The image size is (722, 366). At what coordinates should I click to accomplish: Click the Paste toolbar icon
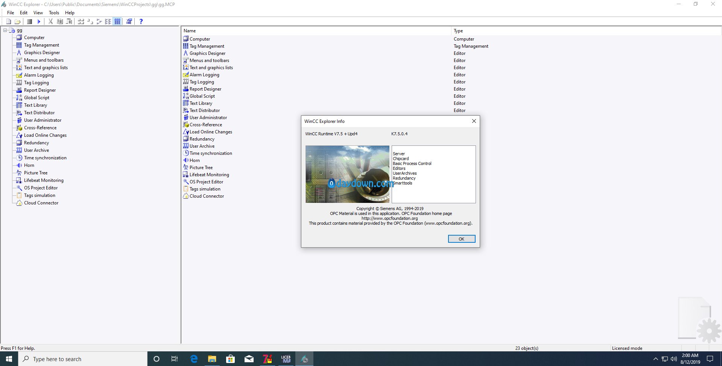[69, 21]
